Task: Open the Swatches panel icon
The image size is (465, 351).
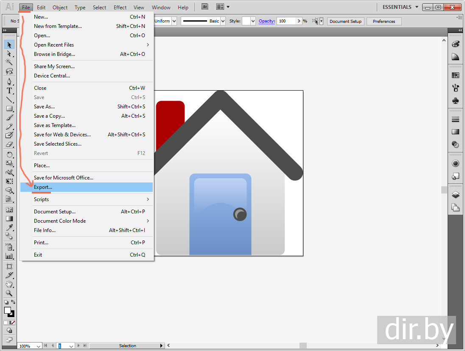Action: pos(456,75)
